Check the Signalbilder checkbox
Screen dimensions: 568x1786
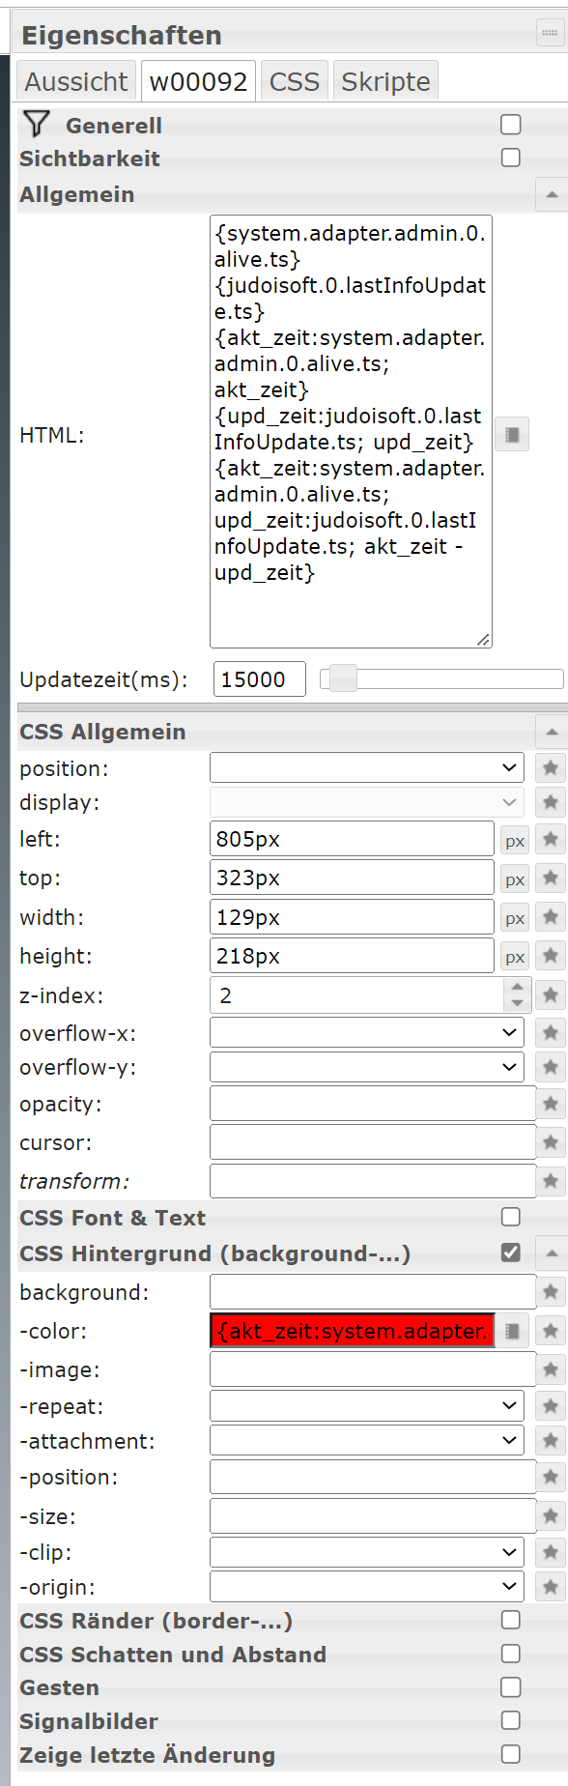tap(511, 1720)
